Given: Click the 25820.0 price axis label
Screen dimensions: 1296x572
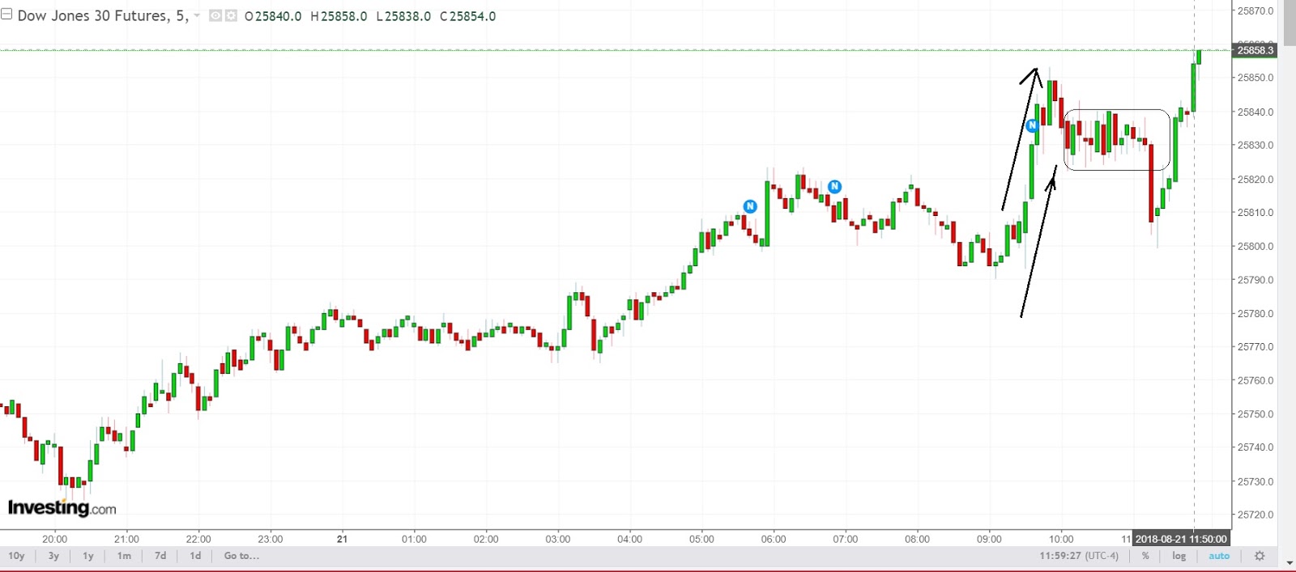Looking at the screenshot, I should coord(1255,179).
